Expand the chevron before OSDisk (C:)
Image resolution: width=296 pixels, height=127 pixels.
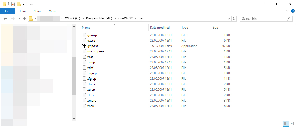tap(62, 19)
